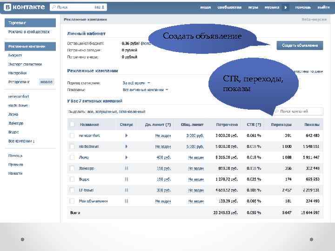The image size is (335, 251).
Task: Click the 'сообщества' header menu item
Action: coord(229,7)
